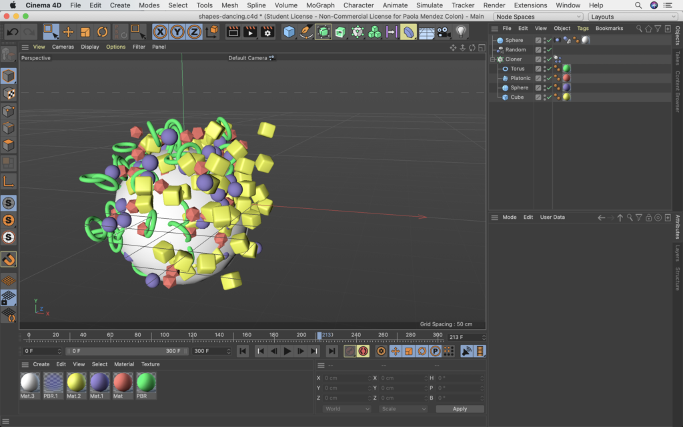This screenshot has width=683, height=427.
Task: Open the Layouts dropdown
Action: (632, 17)
